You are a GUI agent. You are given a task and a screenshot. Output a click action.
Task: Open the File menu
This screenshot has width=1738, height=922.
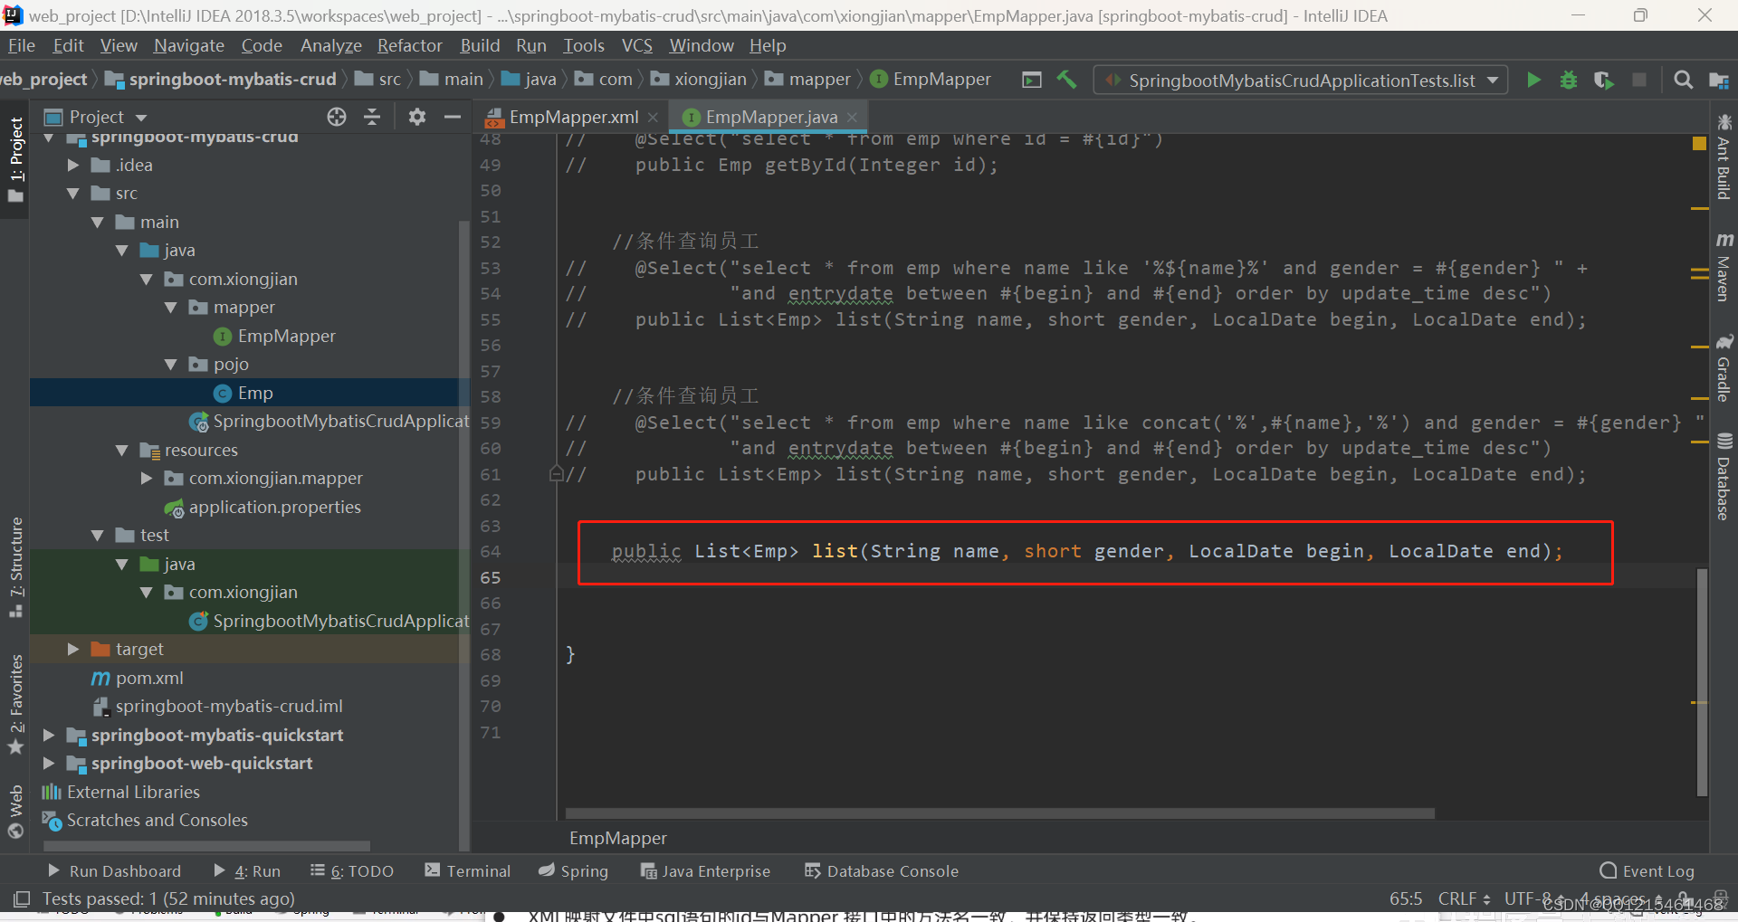(21, 45)
